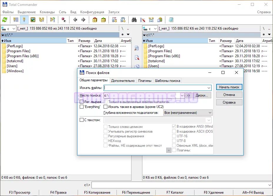Viewport: 273px width, 196px height.
Task: Open the 'Команды' menu
Action: point(47,12)
